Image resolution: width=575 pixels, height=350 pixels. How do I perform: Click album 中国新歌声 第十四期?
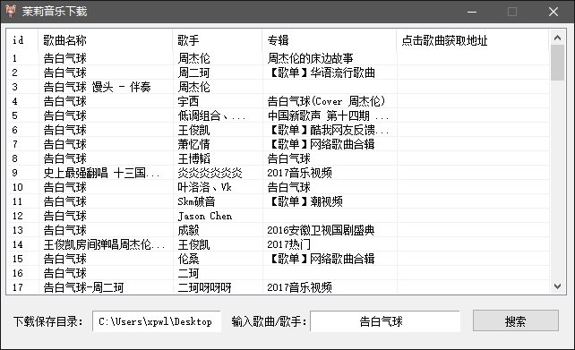pyautogui.click(x=328, y=115)
